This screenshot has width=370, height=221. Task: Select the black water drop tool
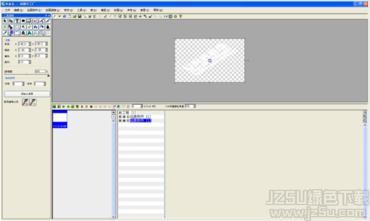pyautogui.click(x=48, y=27)
